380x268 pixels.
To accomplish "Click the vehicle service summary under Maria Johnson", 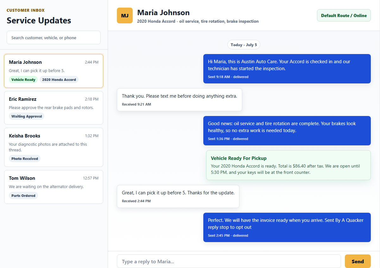I will 198,21.
